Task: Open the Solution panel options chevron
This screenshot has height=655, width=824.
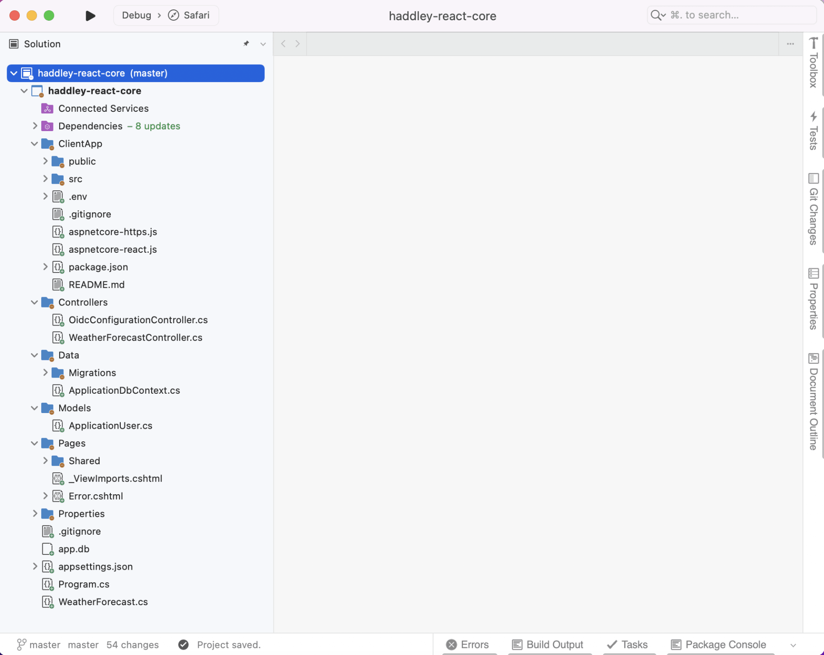Action: click(x=263, y=44)
